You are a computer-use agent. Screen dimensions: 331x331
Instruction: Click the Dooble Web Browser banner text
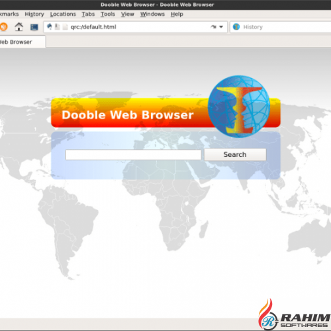point(128,115)
